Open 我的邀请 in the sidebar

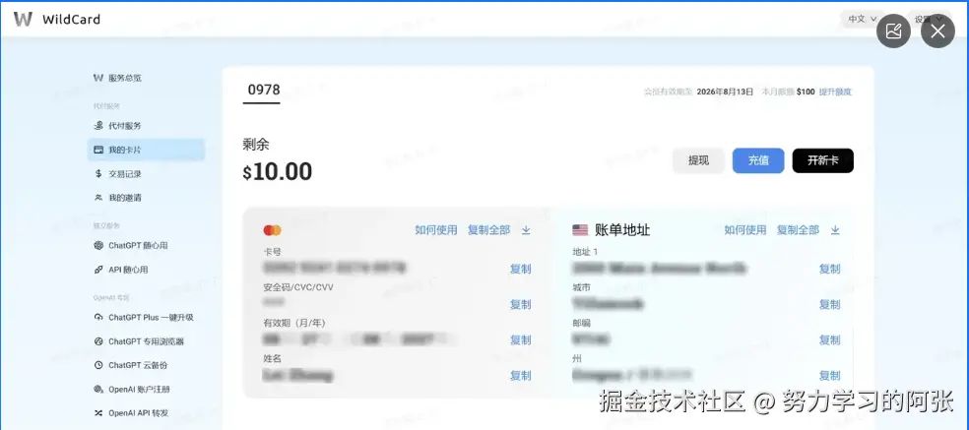(x=117, y=199)
